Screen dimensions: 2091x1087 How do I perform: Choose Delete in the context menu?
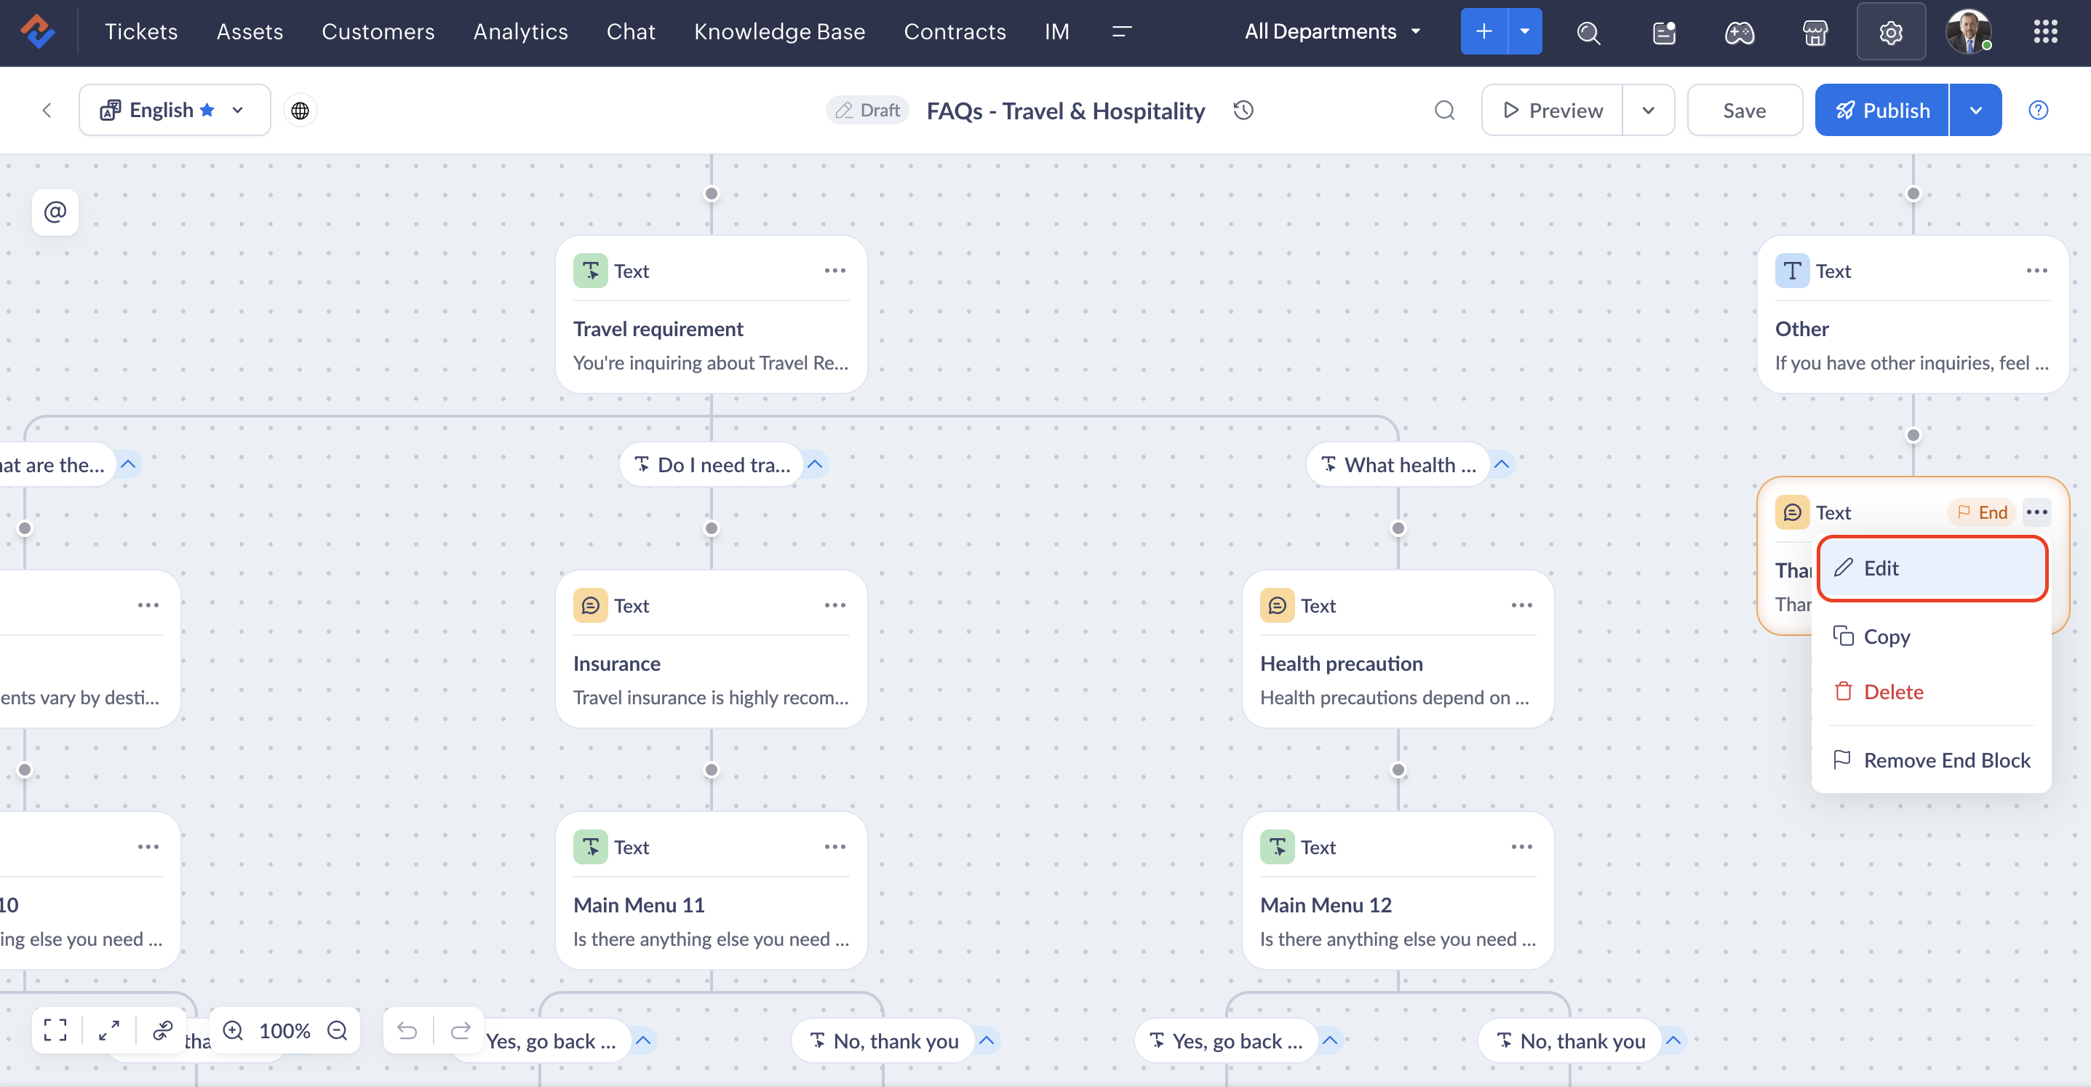[x=1892, y=692]
